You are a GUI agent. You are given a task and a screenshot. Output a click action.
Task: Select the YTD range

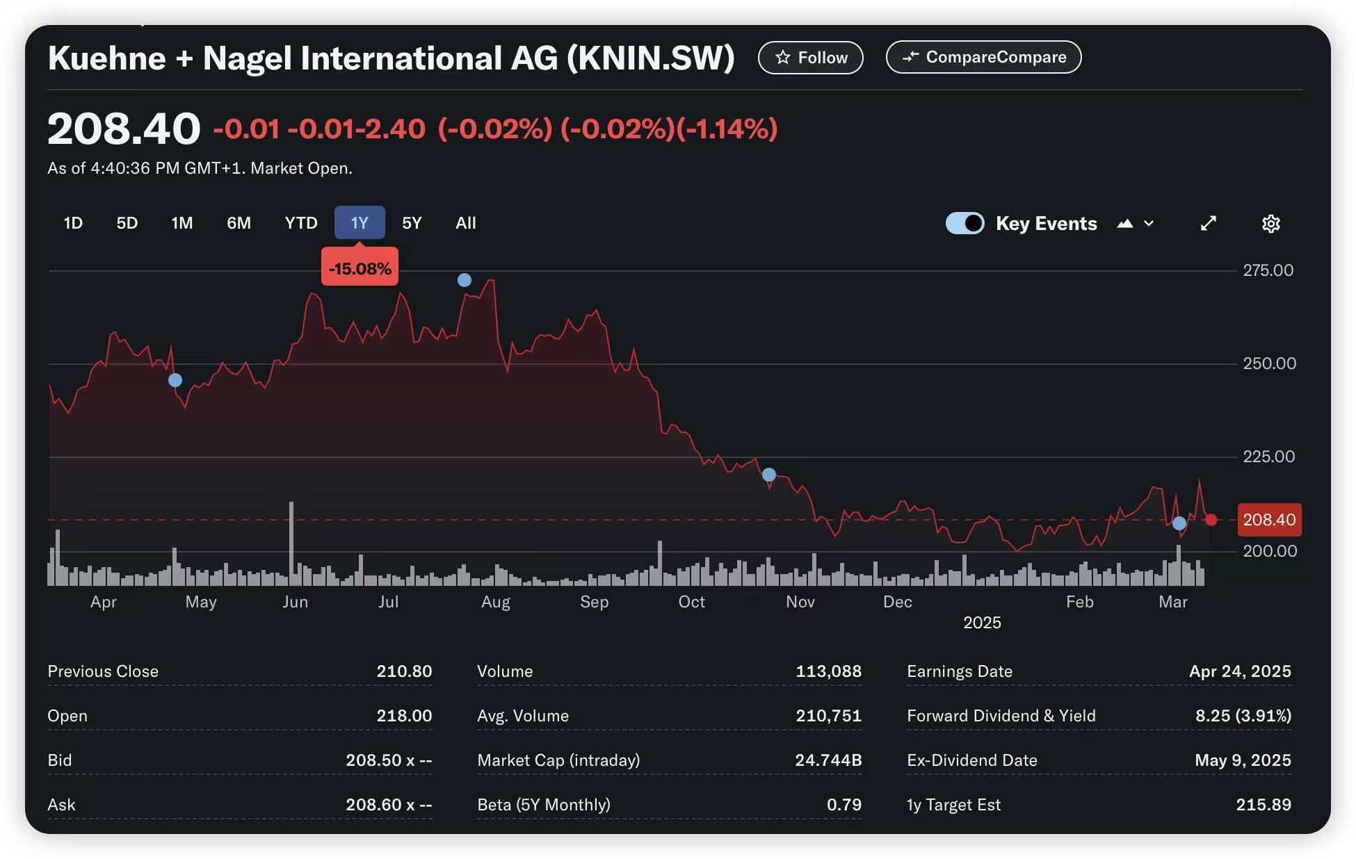point(301,223)
